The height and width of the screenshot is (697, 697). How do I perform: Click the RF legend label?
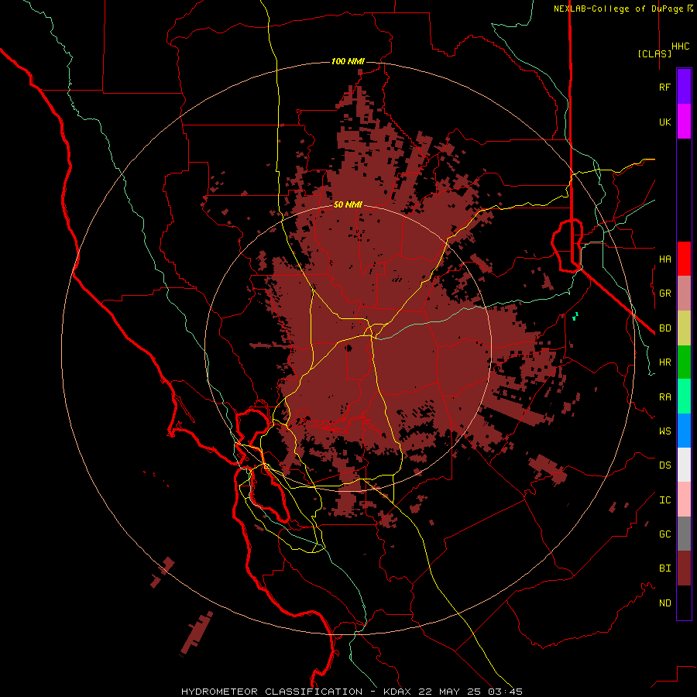pos(664,87)
